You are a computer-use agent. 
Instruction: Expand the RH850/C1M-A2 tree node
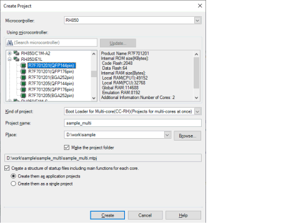(x=9, y=54)
